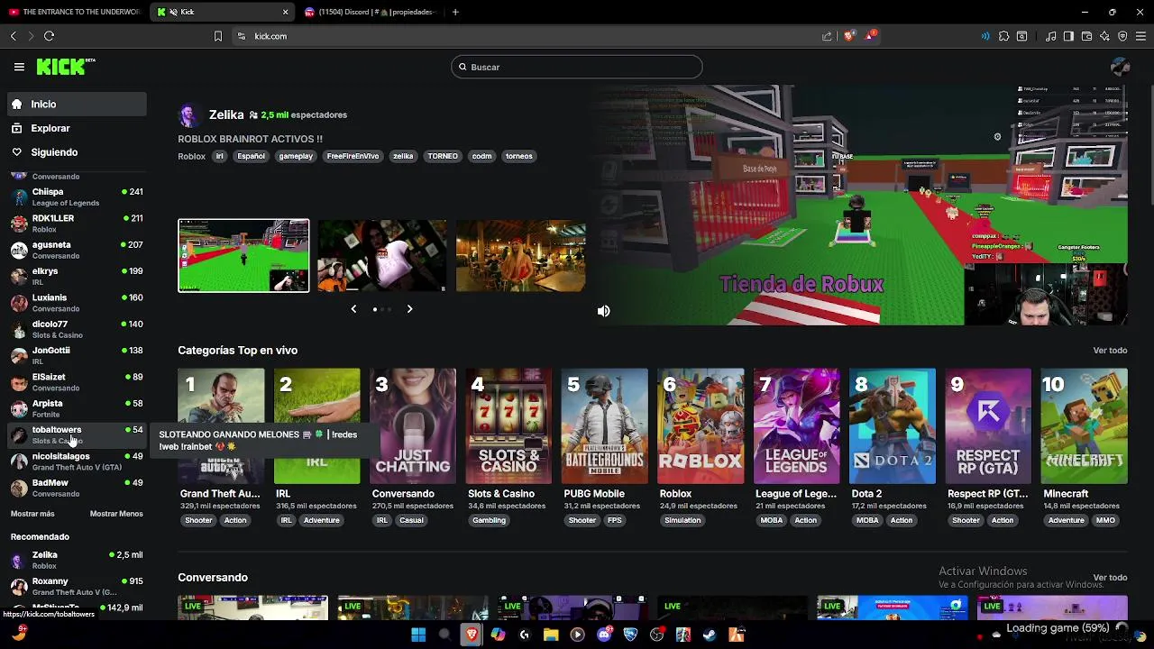The image size is (1154, 649).
Task: Click the browser back arrow
Action: pos(13,36)
